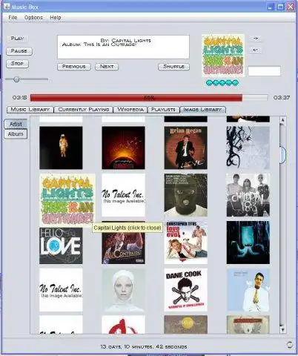The width and height of the screenshot is (298, 356).
Task: Click the 'By: Capital Lights' song info text
Action: (x=125, y=40)
